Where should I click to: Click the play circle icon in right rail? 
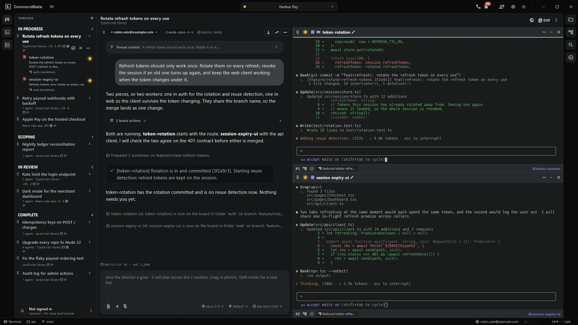point(570,57)
